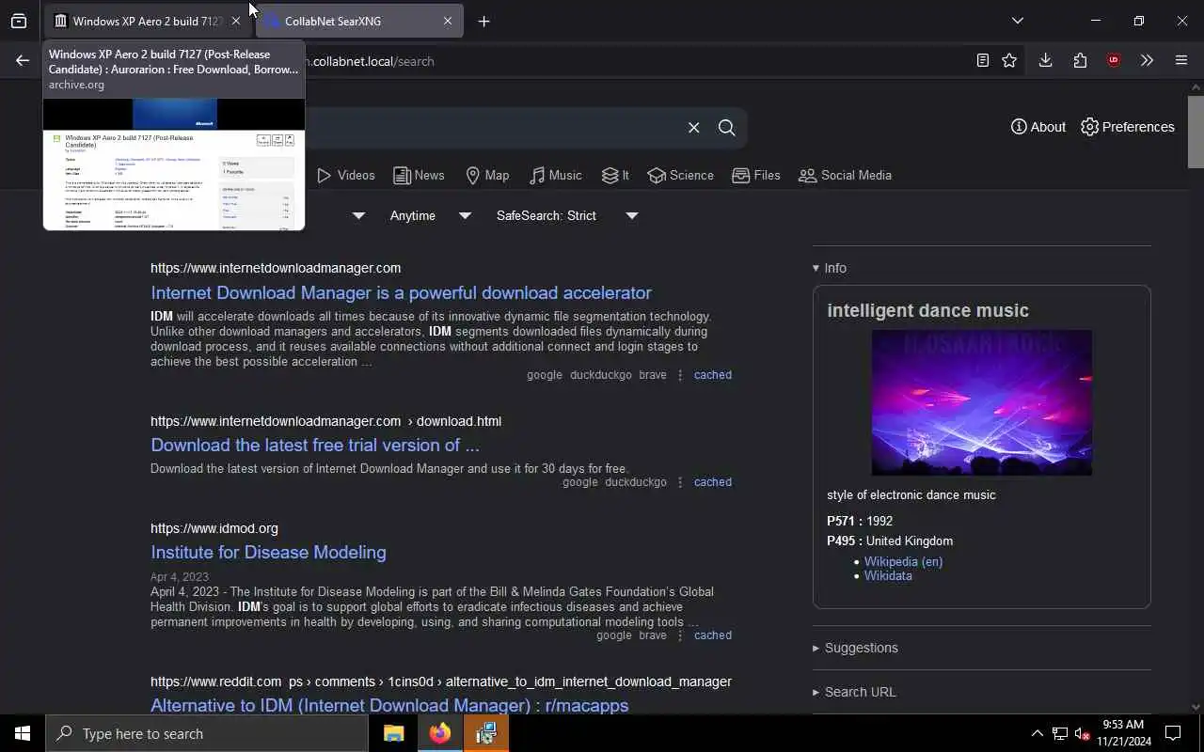Click the intelligent dance music infobox image
This screenshot has height=752, width=1204.
tap(981, 402)
